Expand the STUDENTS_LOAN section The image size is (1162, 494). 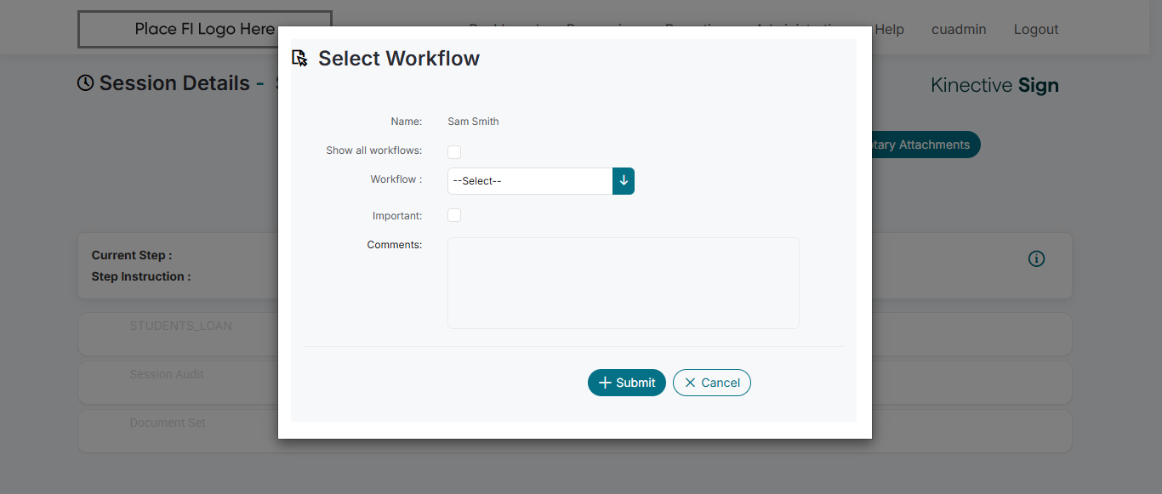pyautogui.click(x=180, y=326)
